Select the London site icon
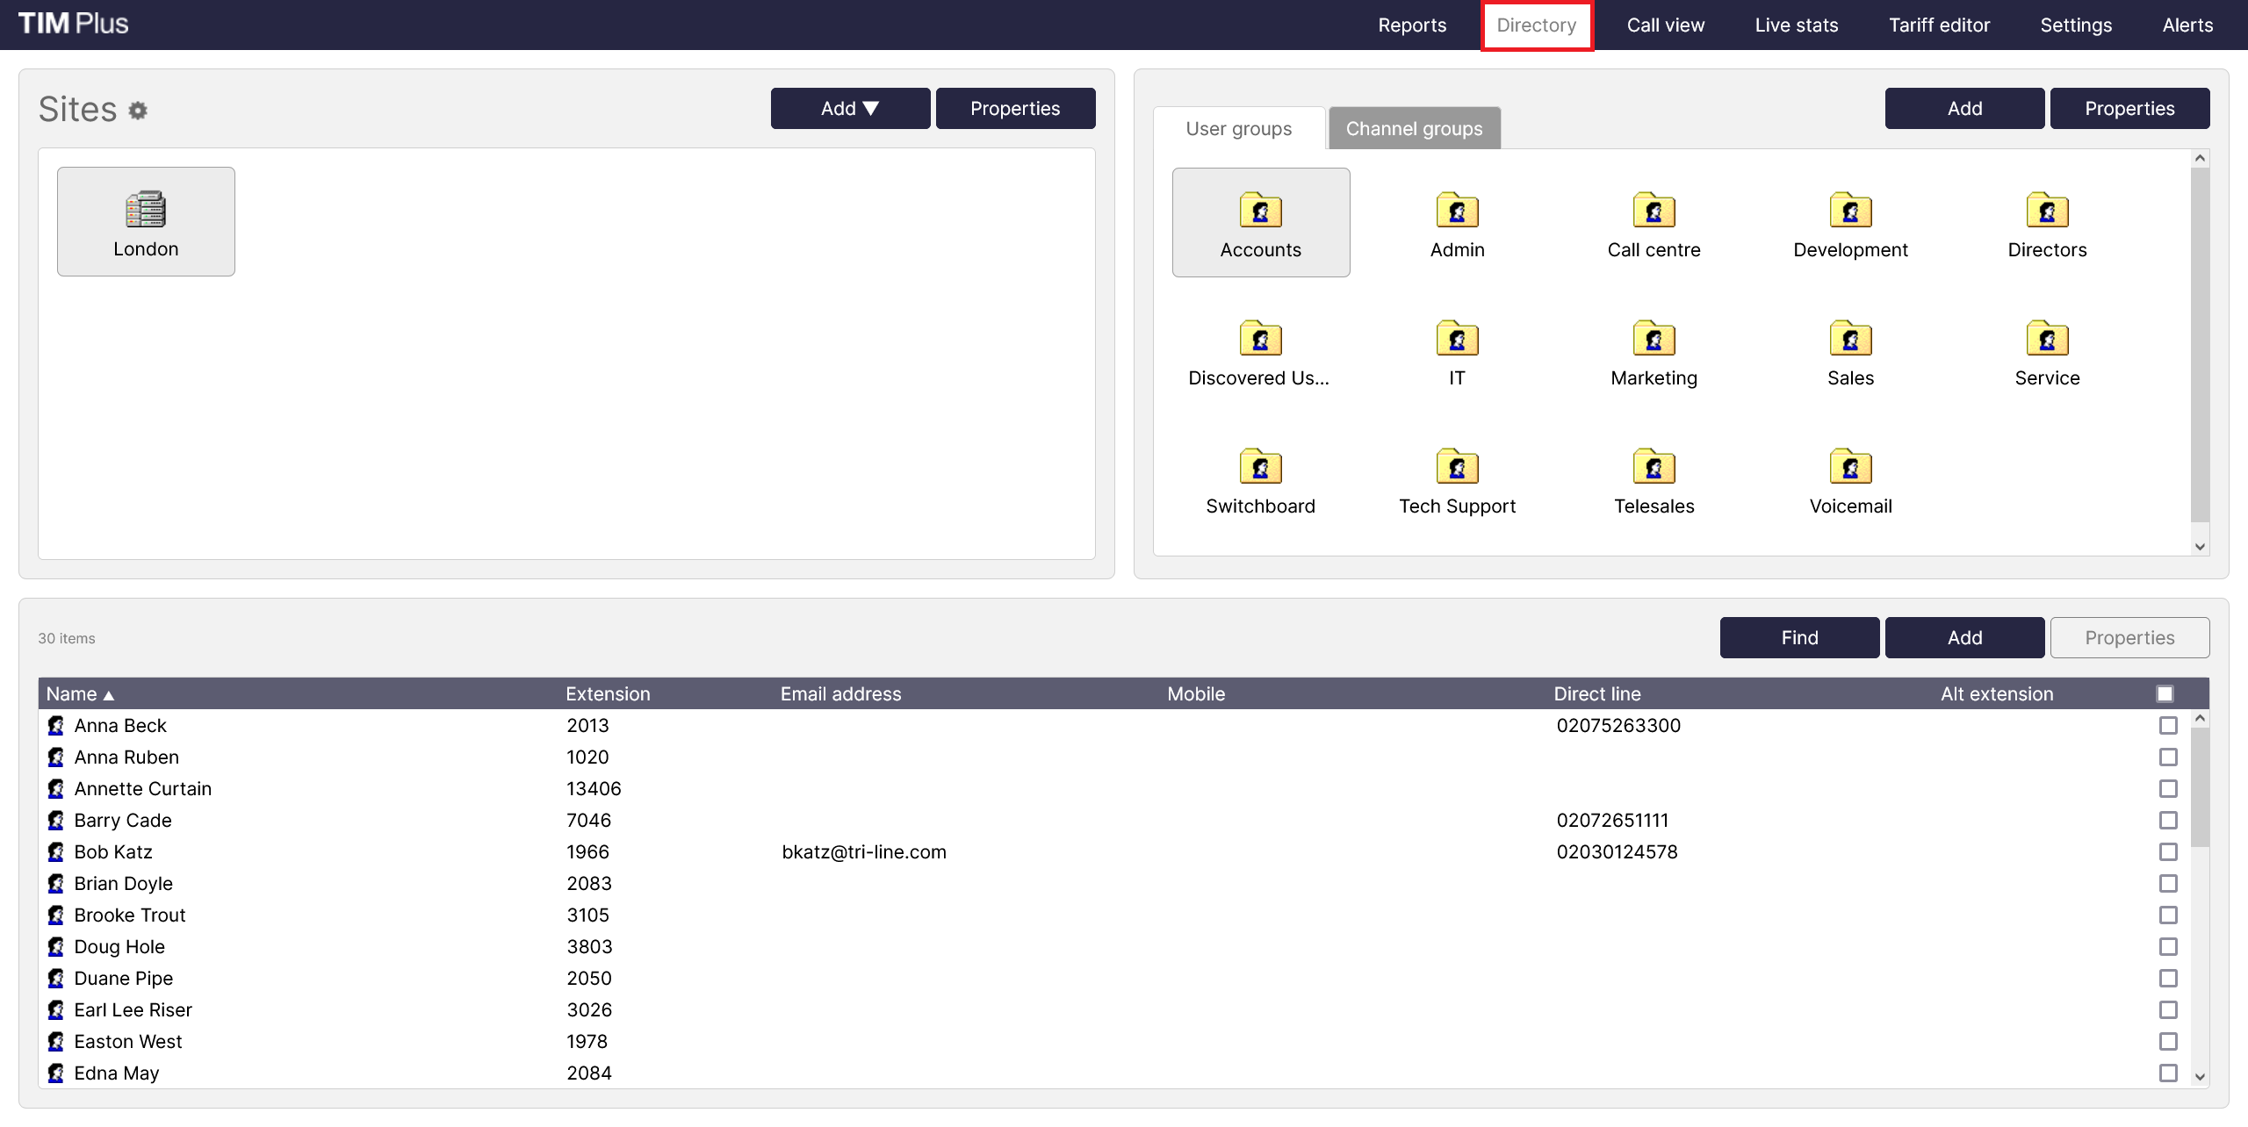Screen dimensions: 2248x1127 pyautogui.click(x=145, y=220)
